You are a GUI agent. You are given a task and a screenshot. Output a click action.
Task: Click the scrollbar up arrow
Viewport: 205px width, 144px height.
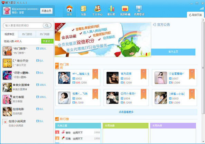click(x=203, y=20)
